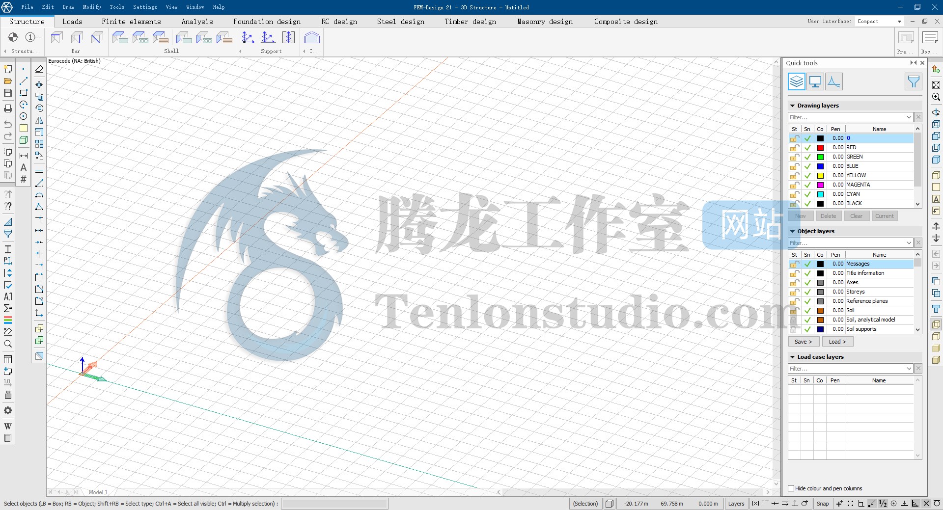Click the YELLOW layer colour swatch
Viewport: 943px width, 510px height.
[x=820, y=176]
